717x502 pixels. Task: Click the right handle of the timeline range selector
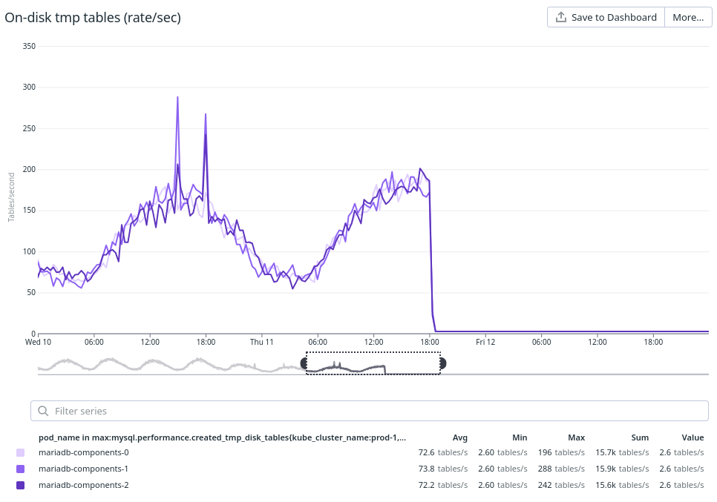[x=442, y=363]
